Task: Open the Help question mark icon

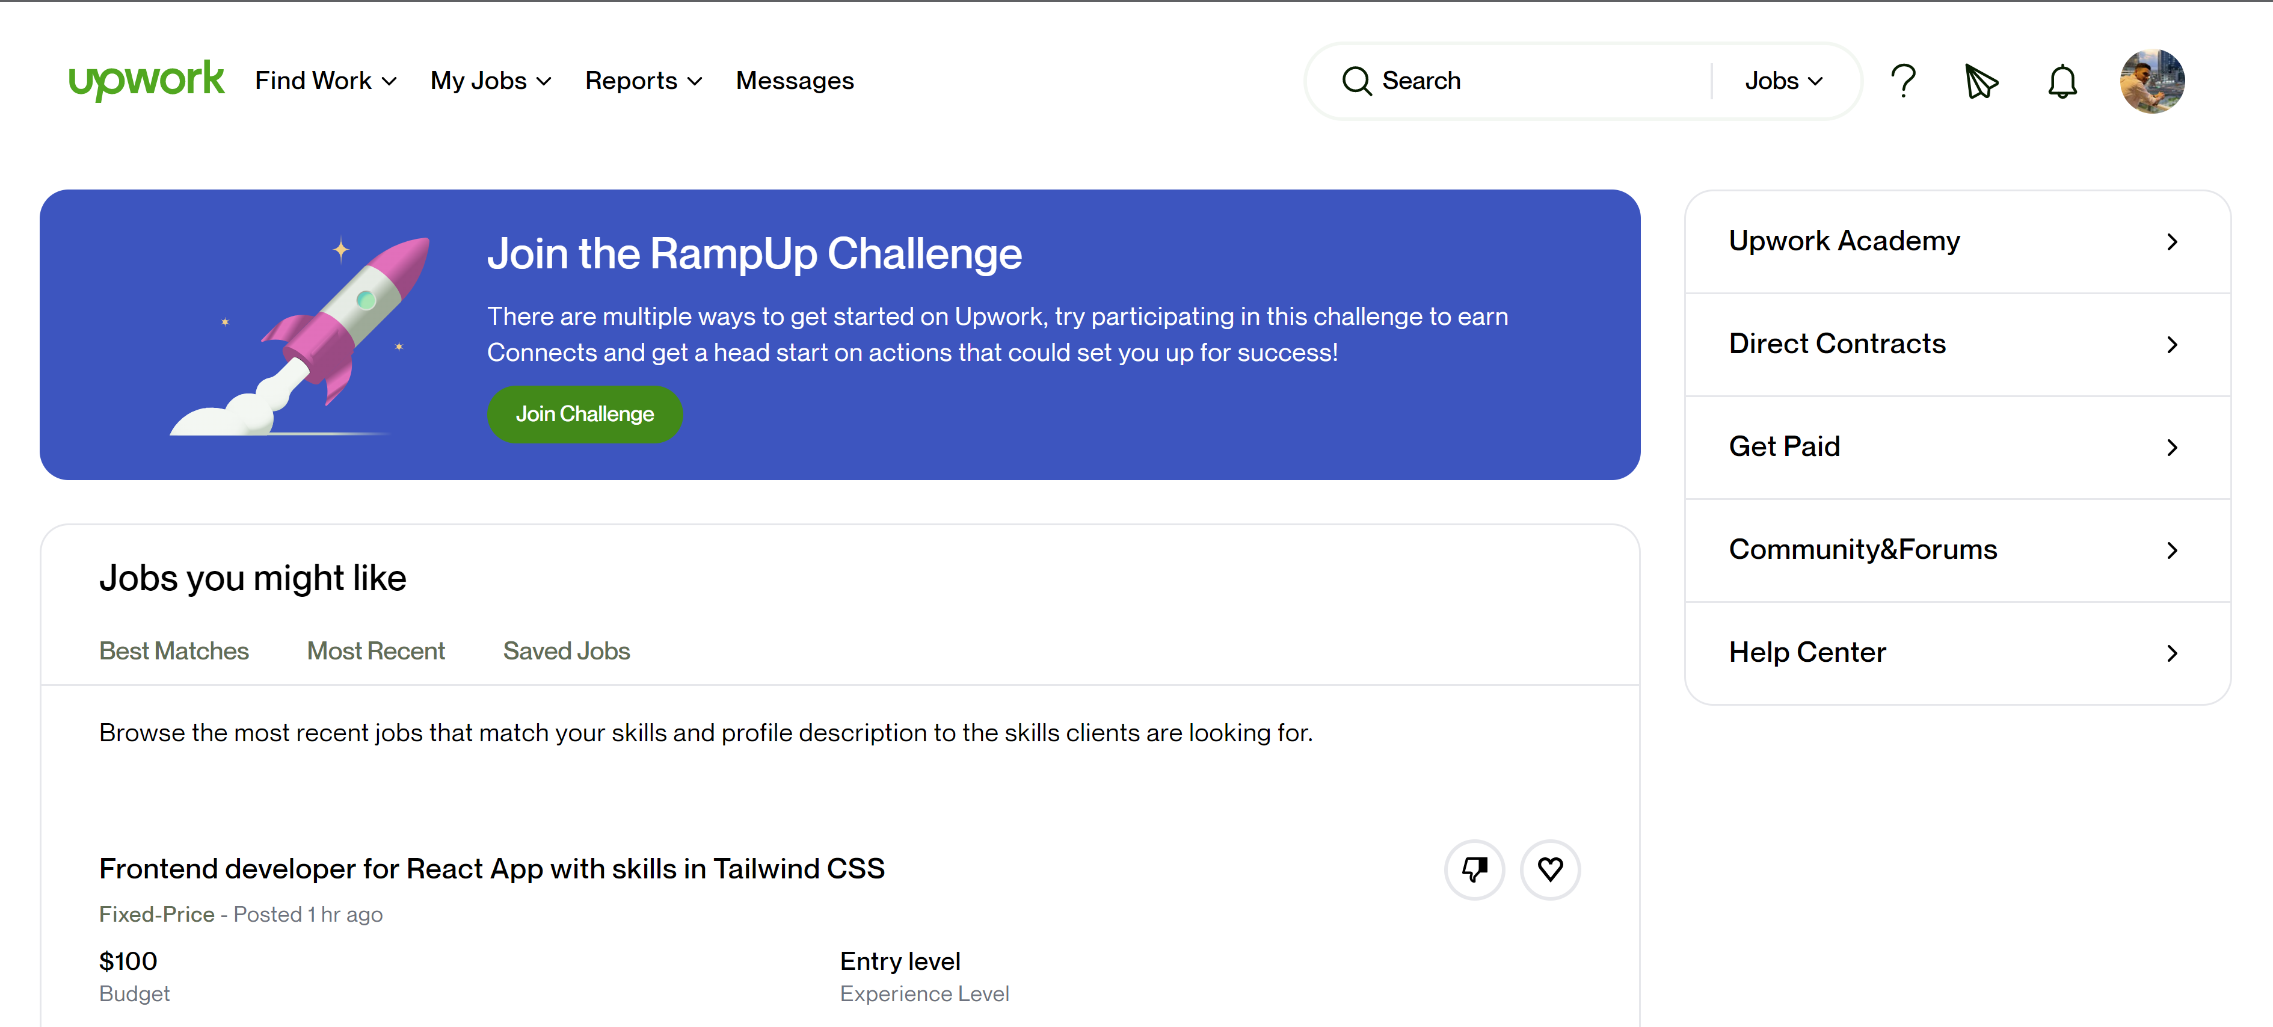Action: tap(1903, 80)
